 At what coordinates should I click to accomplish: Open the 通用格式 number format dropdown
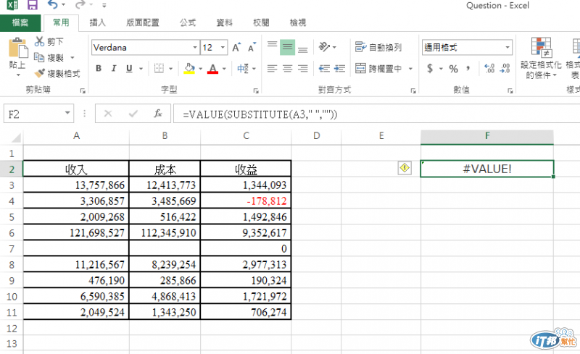click(x=507, y=47)
